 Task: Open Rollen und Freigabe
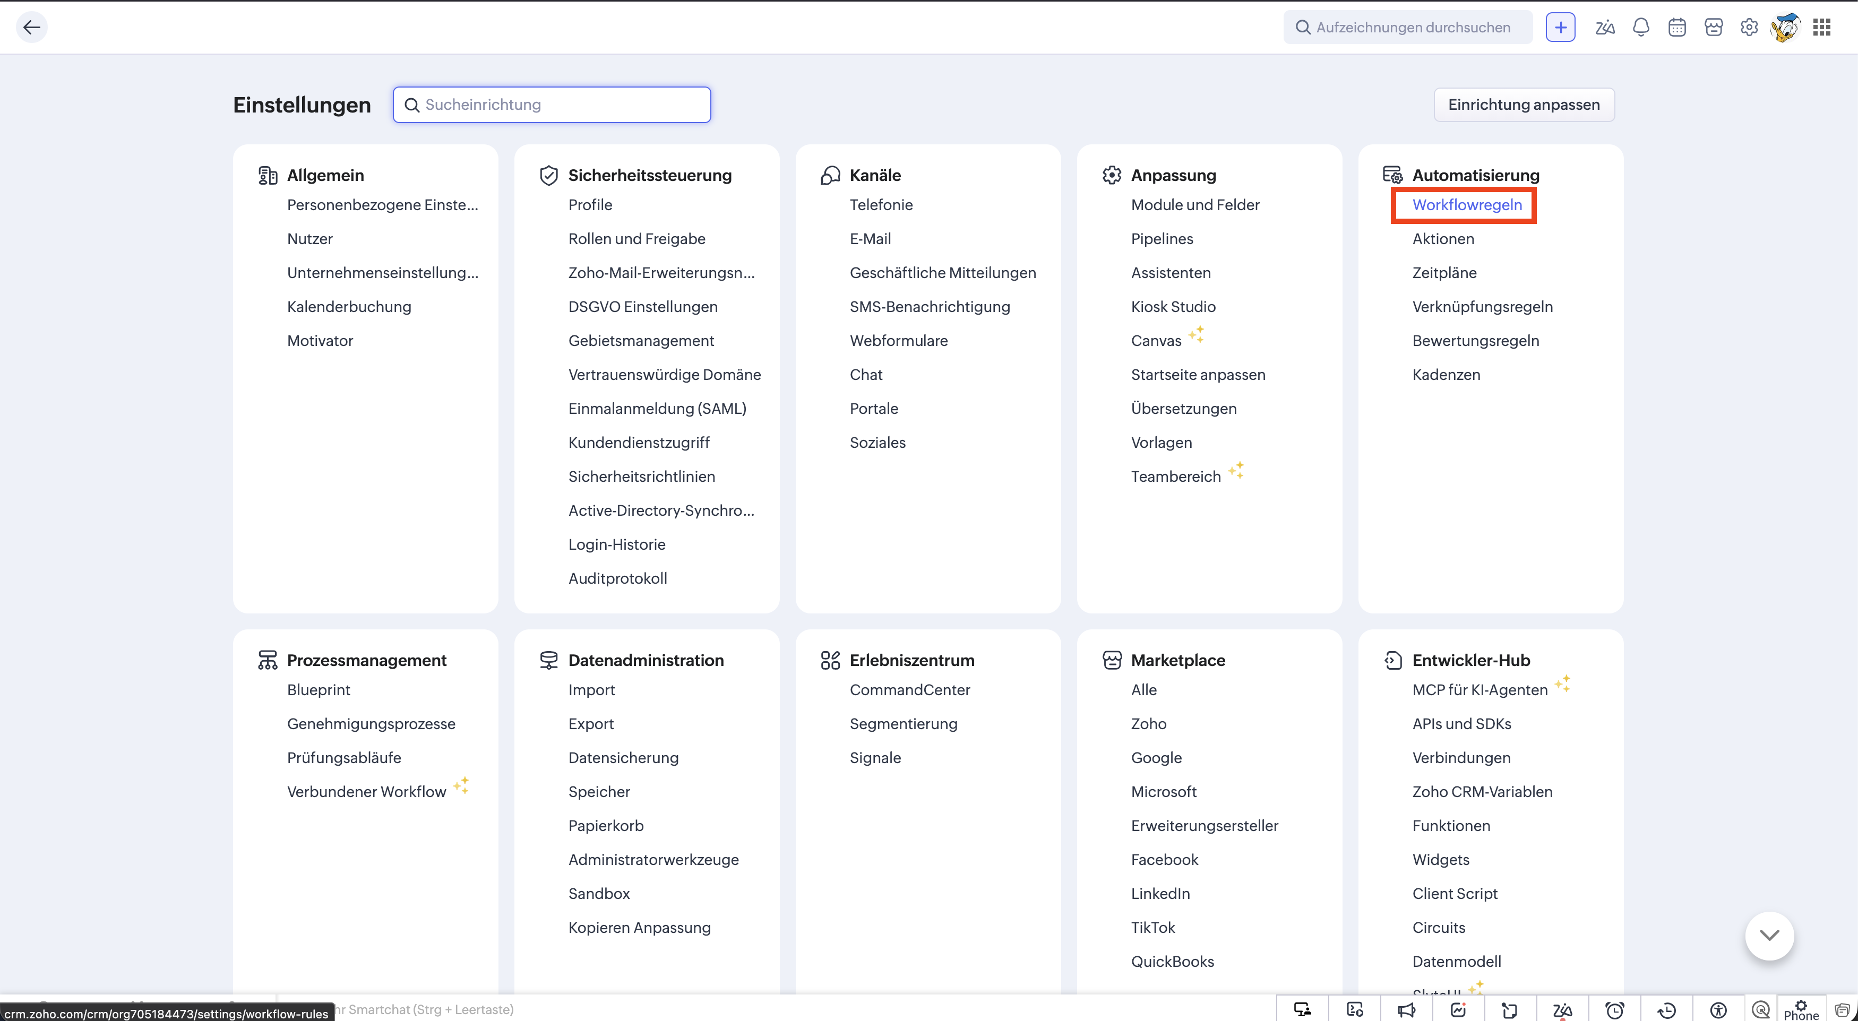(637, 239)
